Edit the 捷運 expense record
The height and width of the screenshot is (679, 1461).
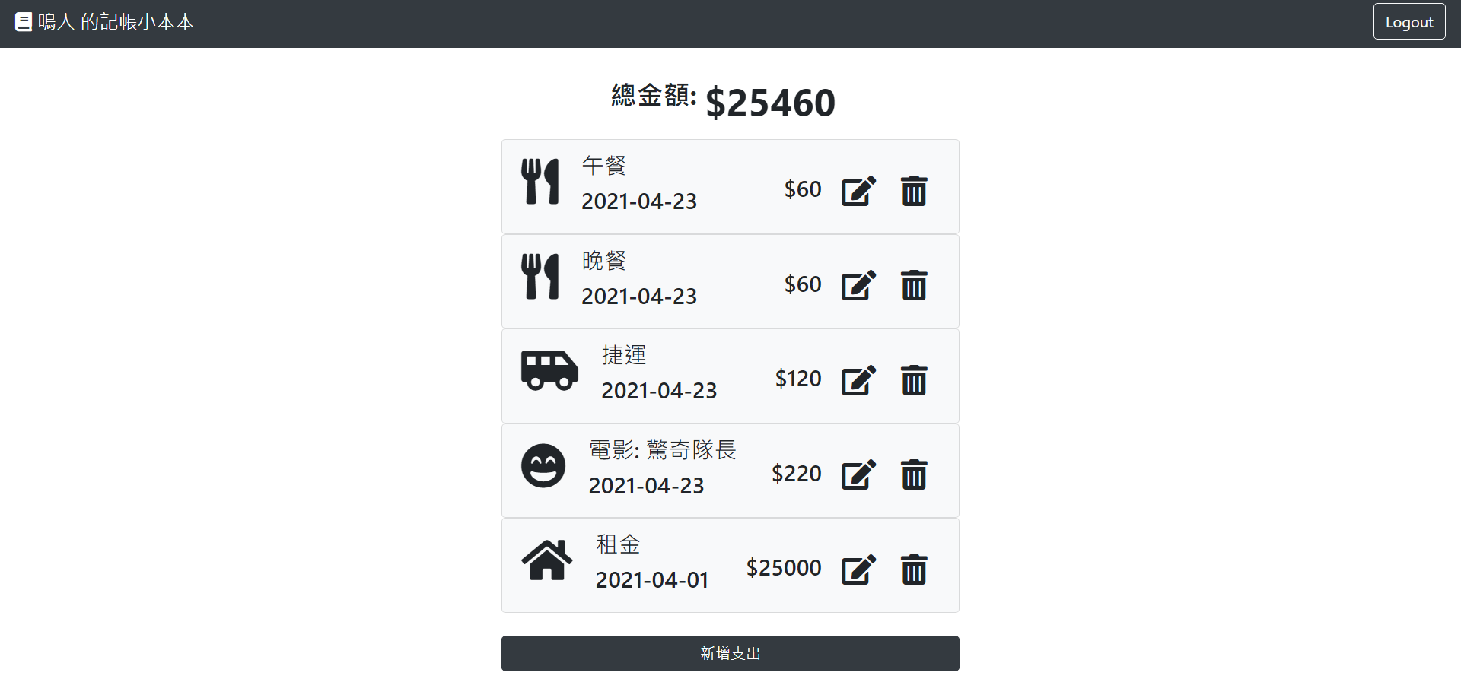858,380
